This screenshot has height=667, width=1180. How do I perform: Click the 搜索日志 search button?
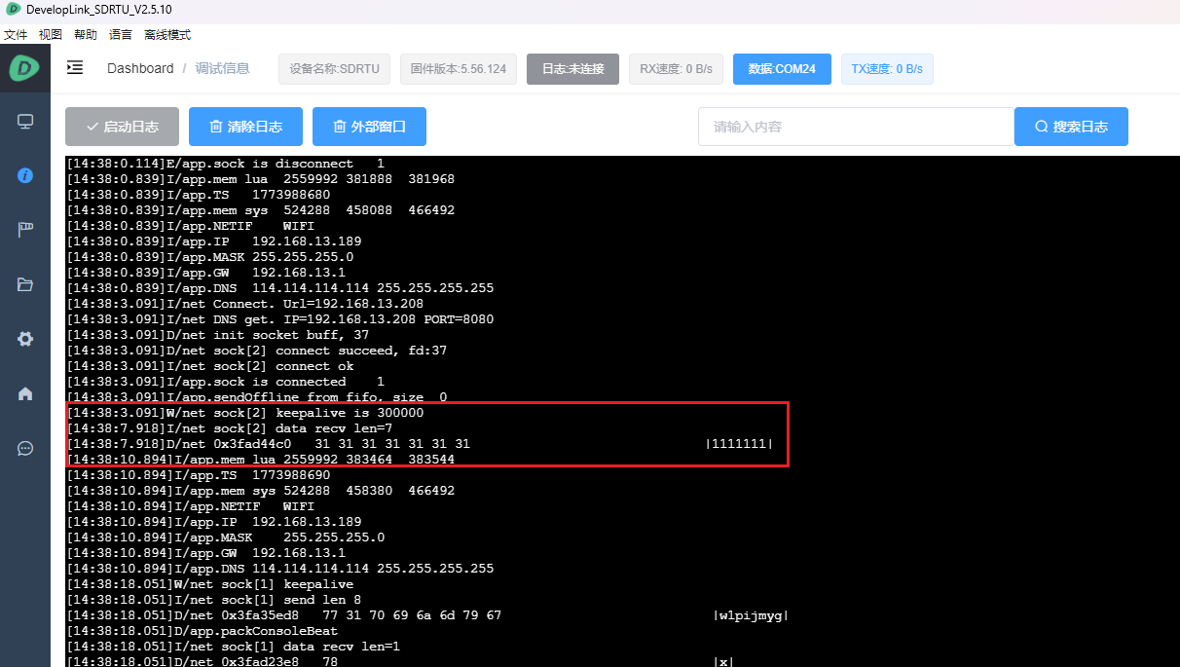[x=1071, y=127]
